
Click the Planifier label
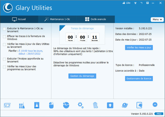pyautogui.click(x=13, y=51)
